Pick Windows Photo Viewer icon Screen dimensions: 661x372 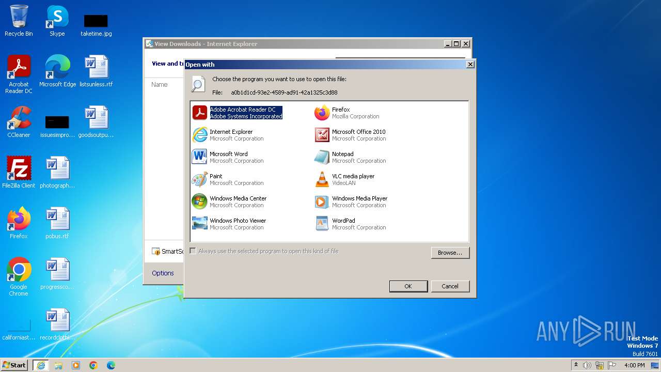pos(200,224)
